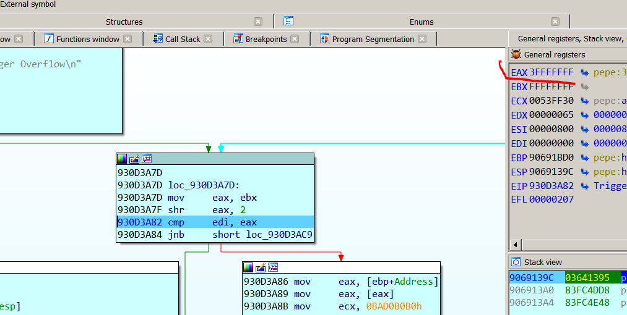Screen dimensions: 627x315
Task: Click edit icon on the ebp+Address node
Action: tap(261, 267)
